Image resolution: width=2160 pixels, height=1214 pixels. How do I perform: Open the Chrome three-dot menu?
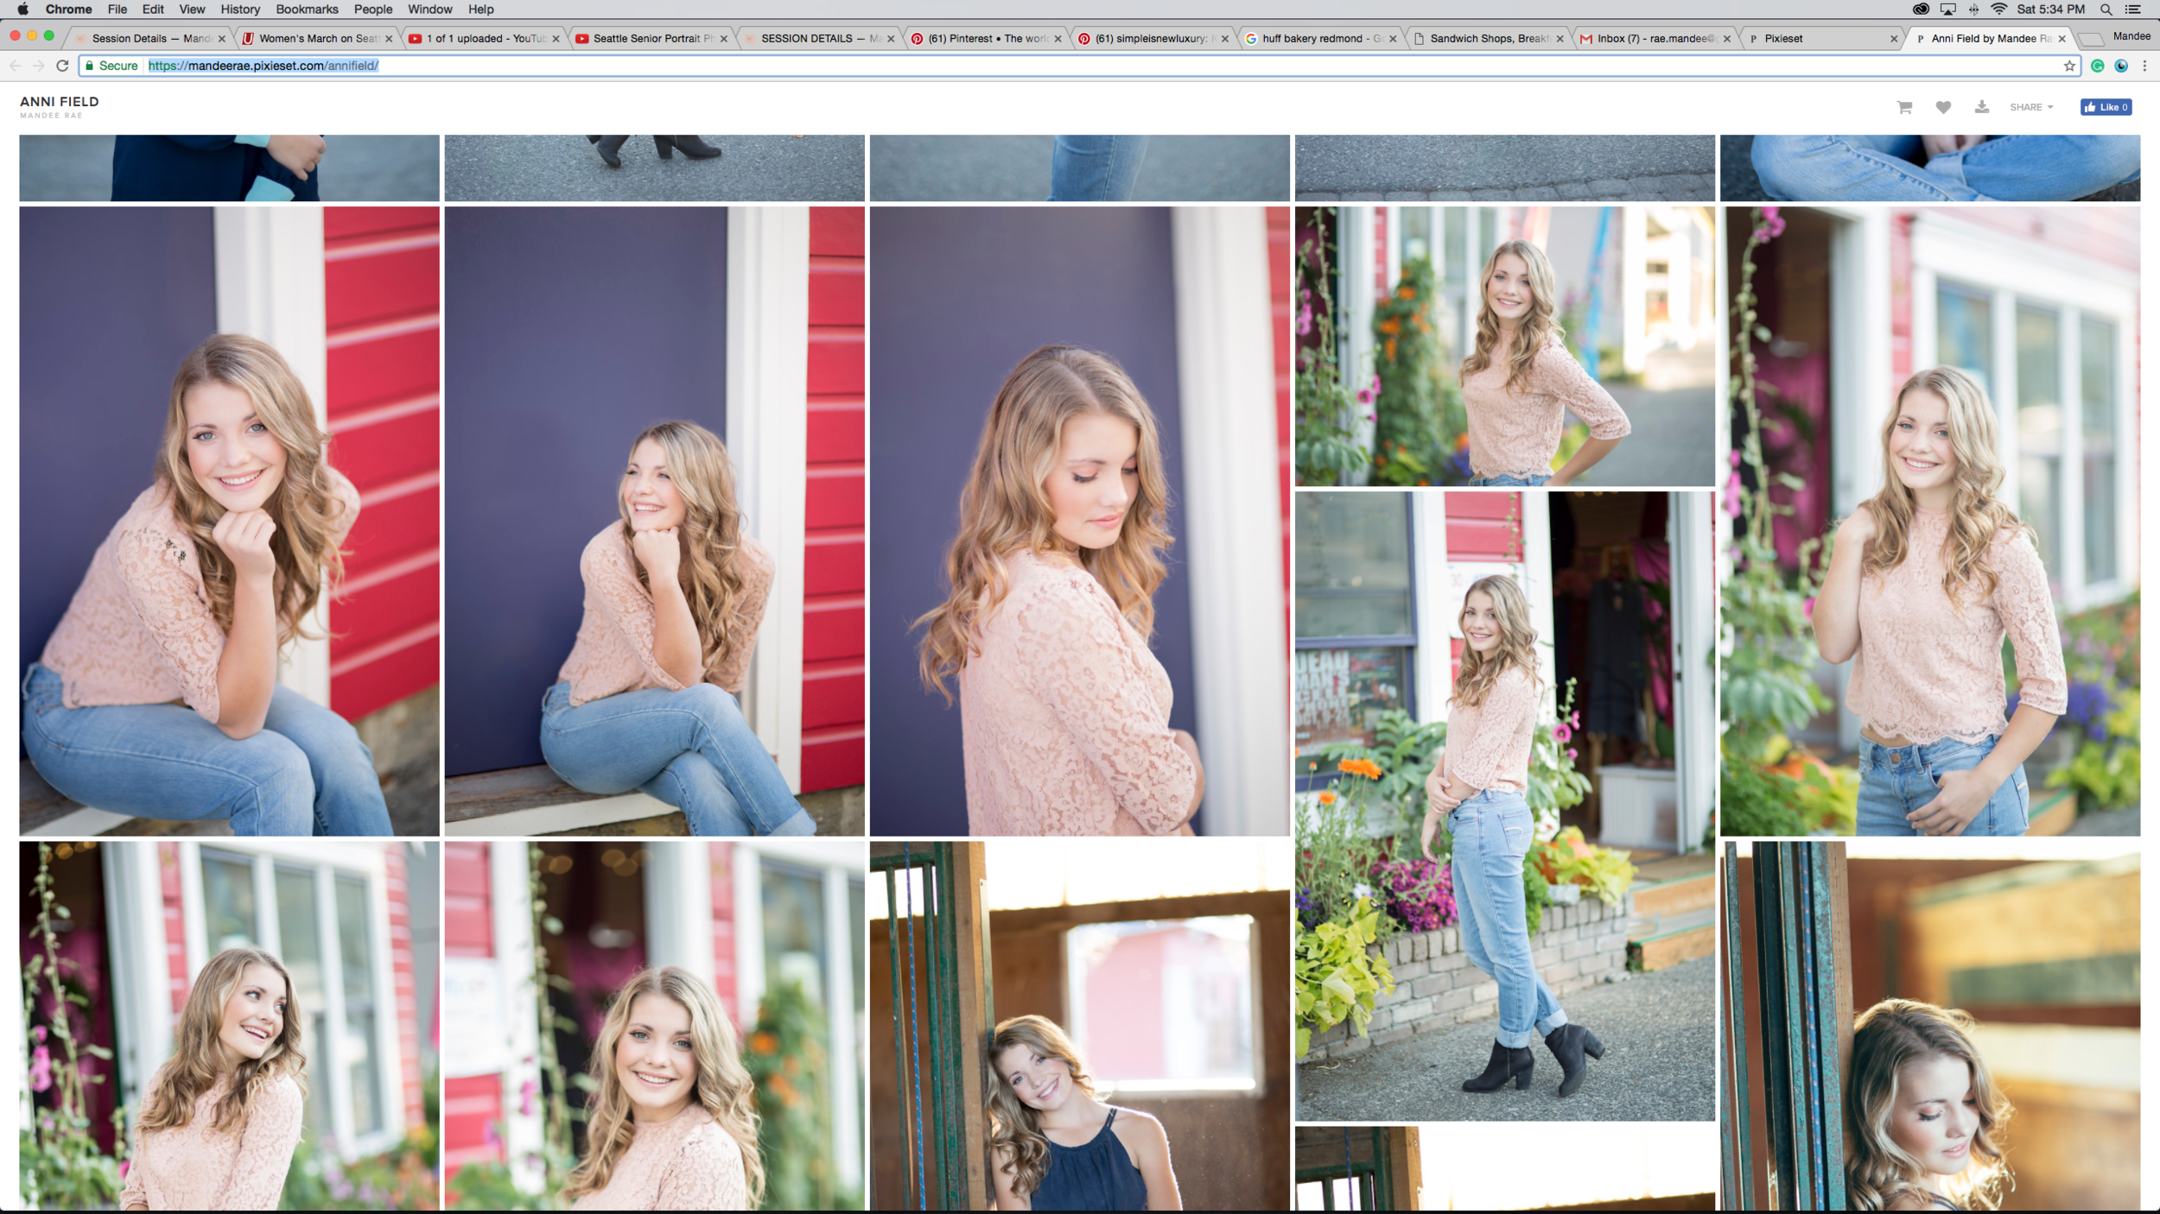point(2144,66)
